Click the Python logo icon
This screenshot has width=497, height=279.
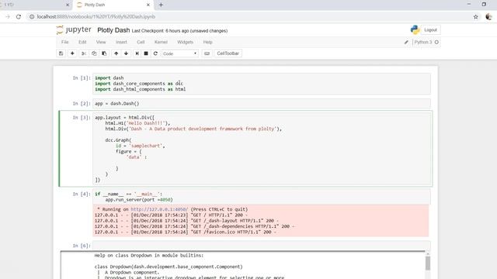[415, 29]
